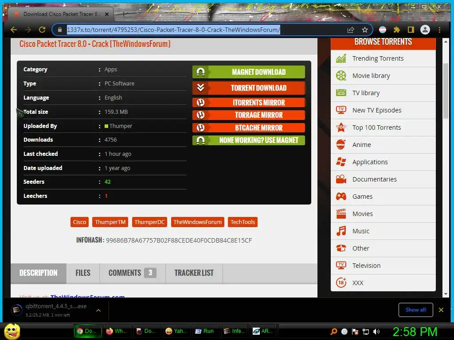This screenshot has height=340, width=454.
Task: Click the Magnet Download button
Action: pos(248,72)
